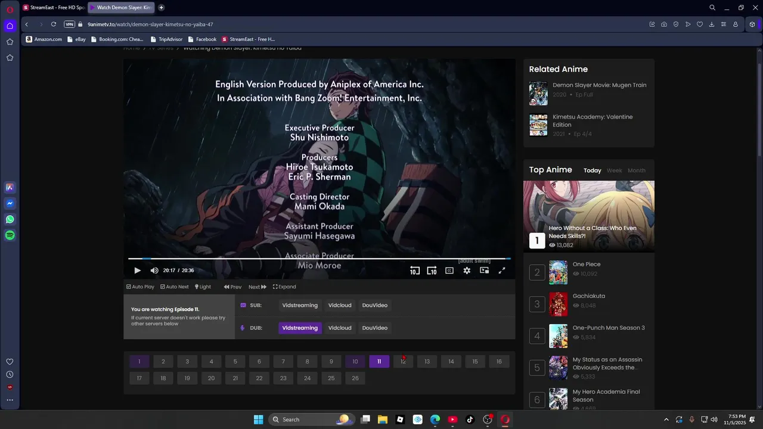Select DUB DouVideo server
The width and height of the screenshot is (763, 429).
pos(375,328)
